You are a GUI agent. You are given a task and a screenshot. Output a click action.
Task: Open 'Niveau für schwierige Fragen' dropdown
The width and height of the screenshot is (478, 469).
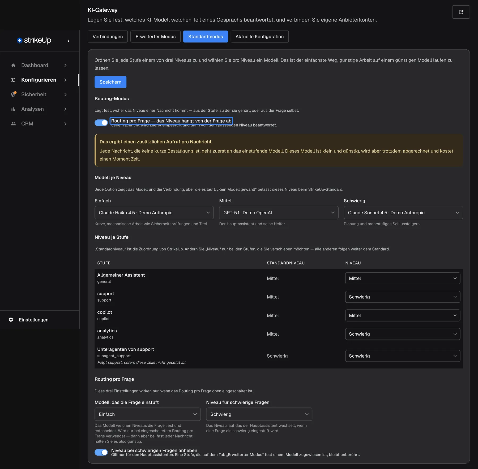pyautogui.click(x=259, y=414)
